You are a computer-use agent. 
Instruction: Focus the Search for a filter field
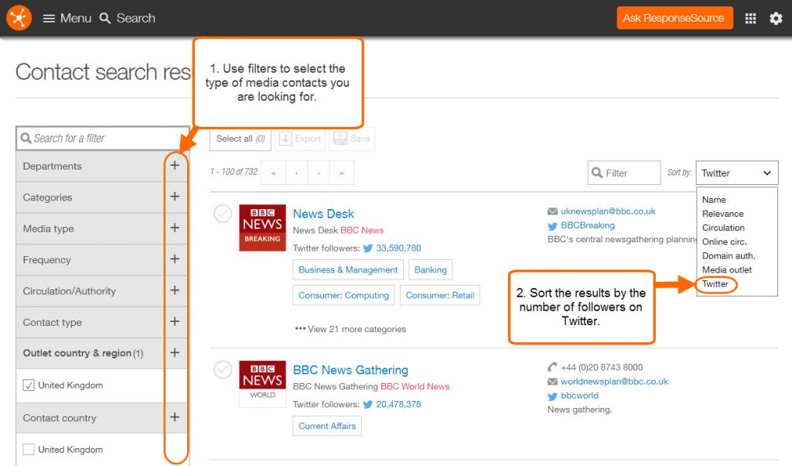[x=103, y=139]
